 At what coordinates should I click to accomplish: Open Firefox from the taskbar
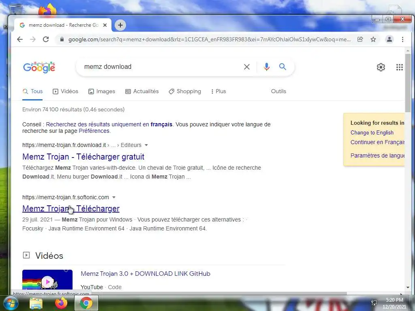click(x=61, y=303)
